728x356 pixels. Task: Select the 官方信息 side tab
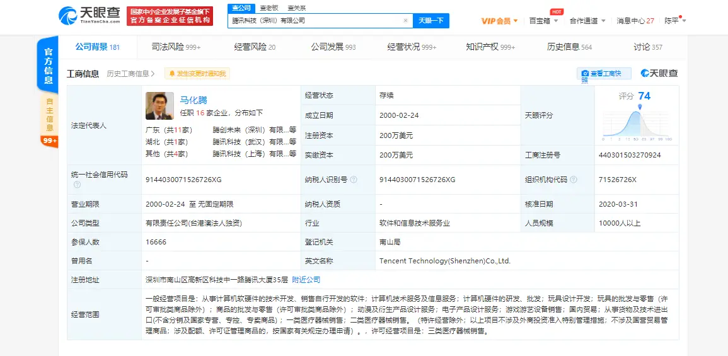[48, 65]
